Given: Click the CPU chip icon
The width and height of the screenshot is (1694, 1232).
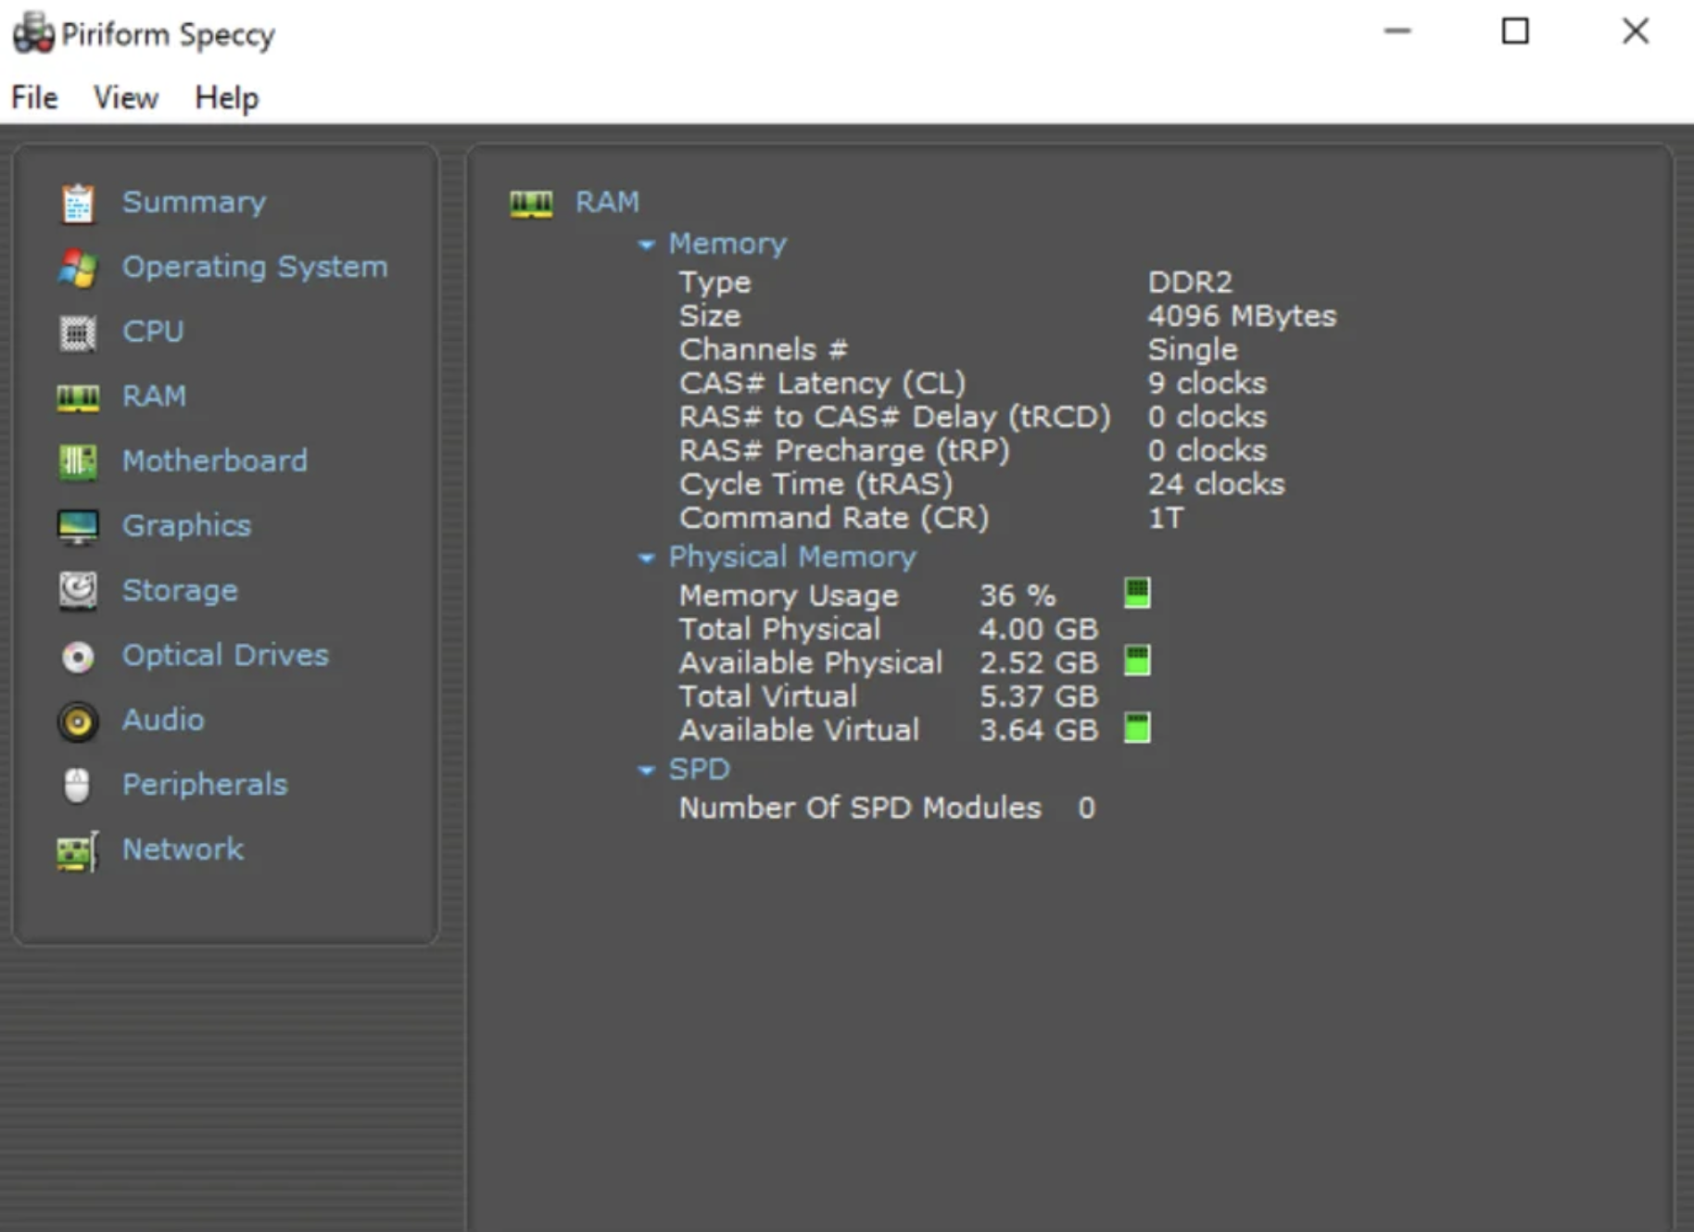Looking at the screenshot, I should point(78,333).
